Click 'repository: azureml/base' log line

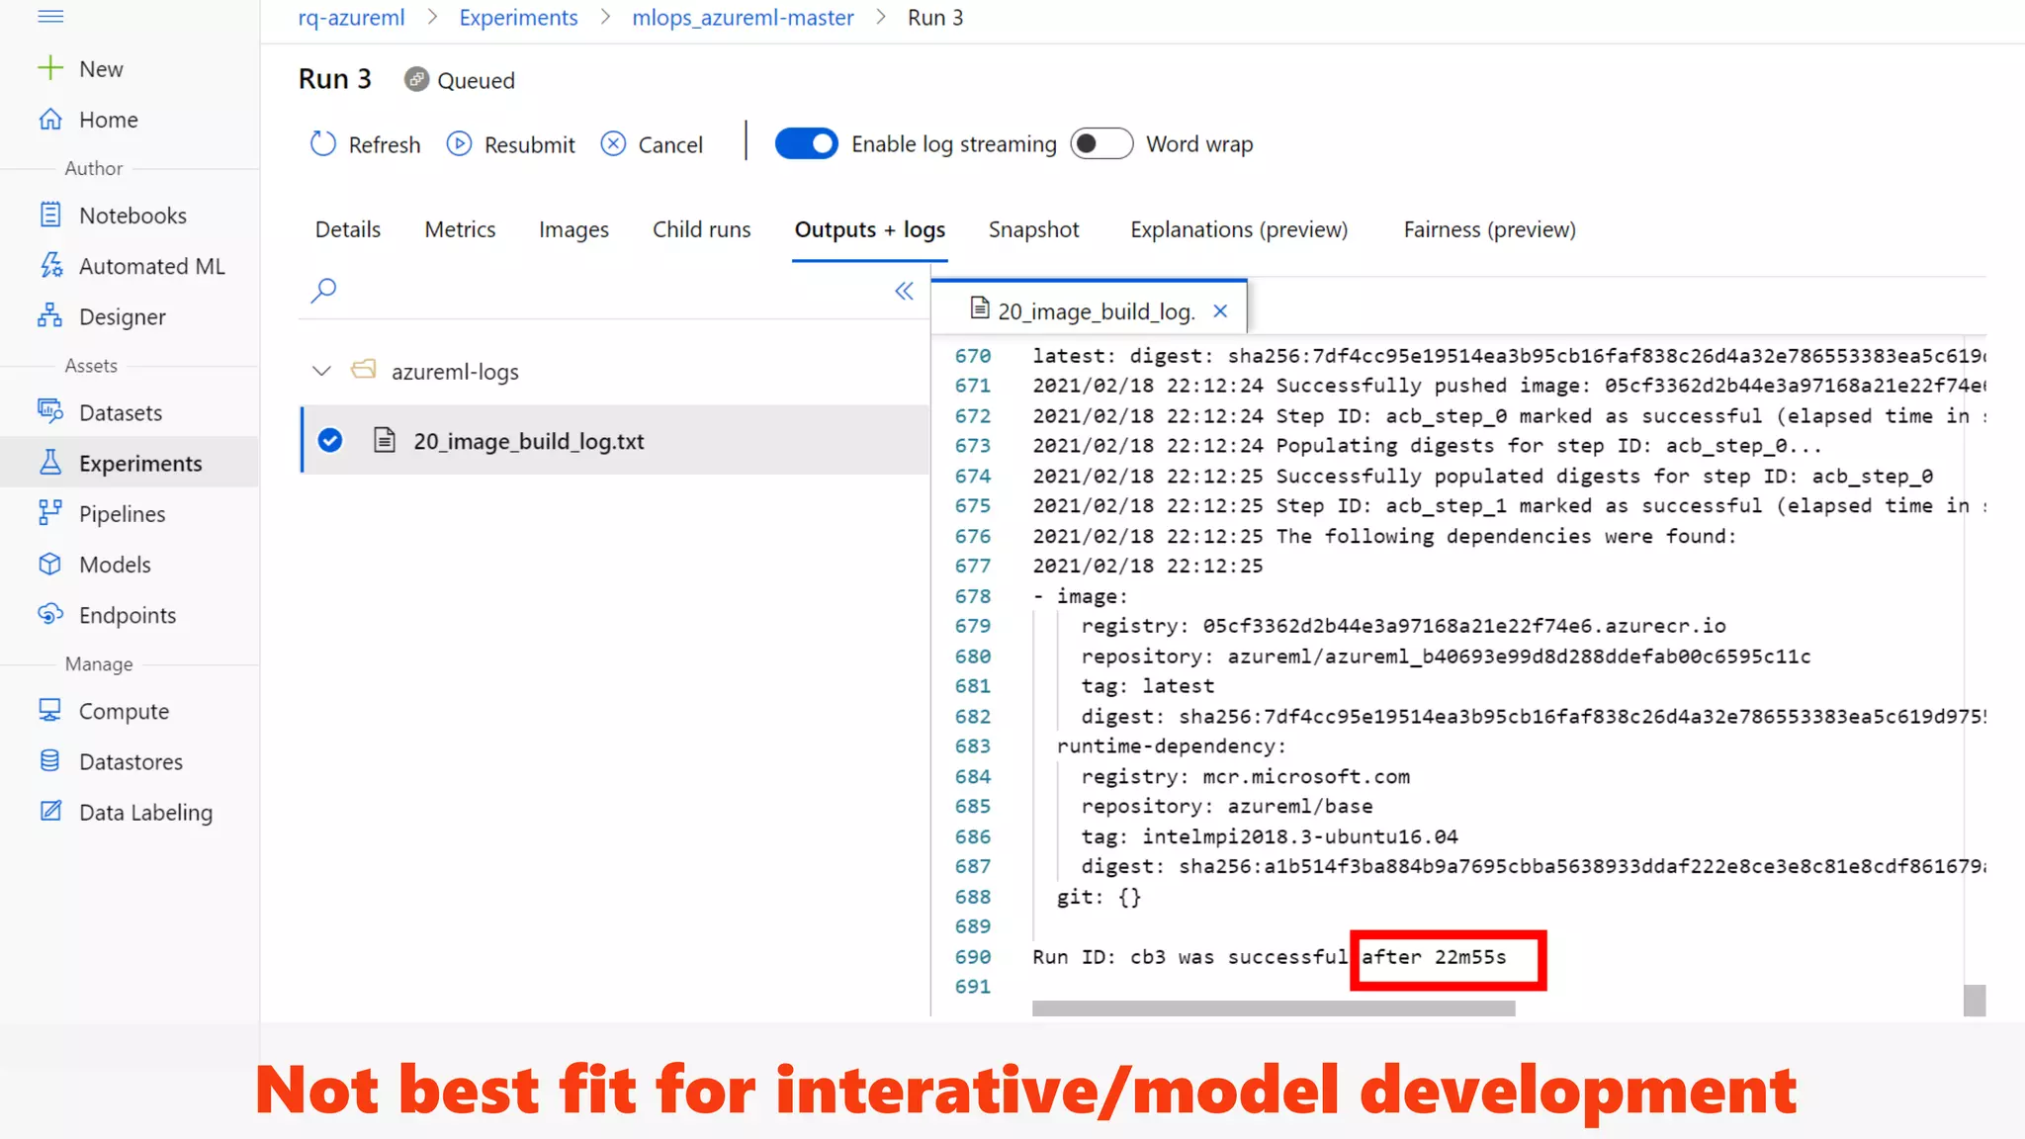1226,807
